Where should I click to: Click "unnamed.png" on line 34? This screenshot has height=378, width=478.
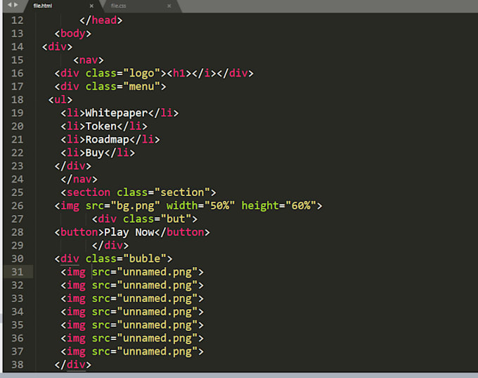tap(157, 312)
